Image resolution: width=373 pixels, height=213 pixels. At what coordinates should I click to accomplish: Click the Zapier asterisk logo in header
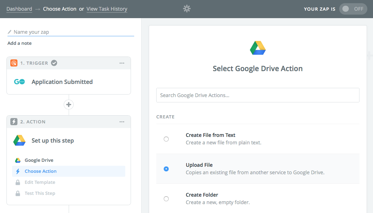[187, 9]
